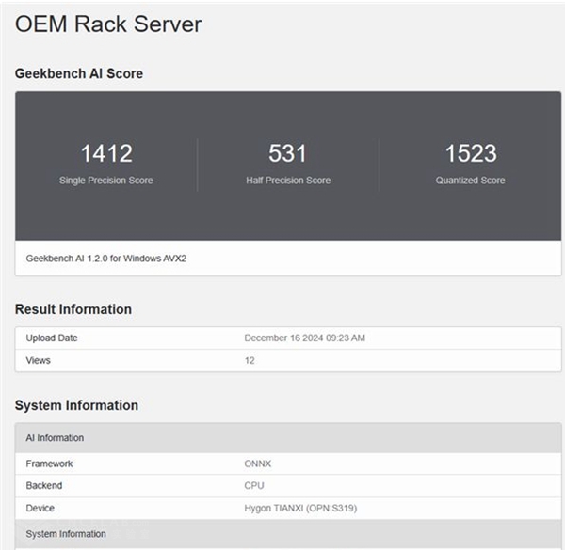Select the views count 12
Screen dimensions: 565x550
[250, 360]
